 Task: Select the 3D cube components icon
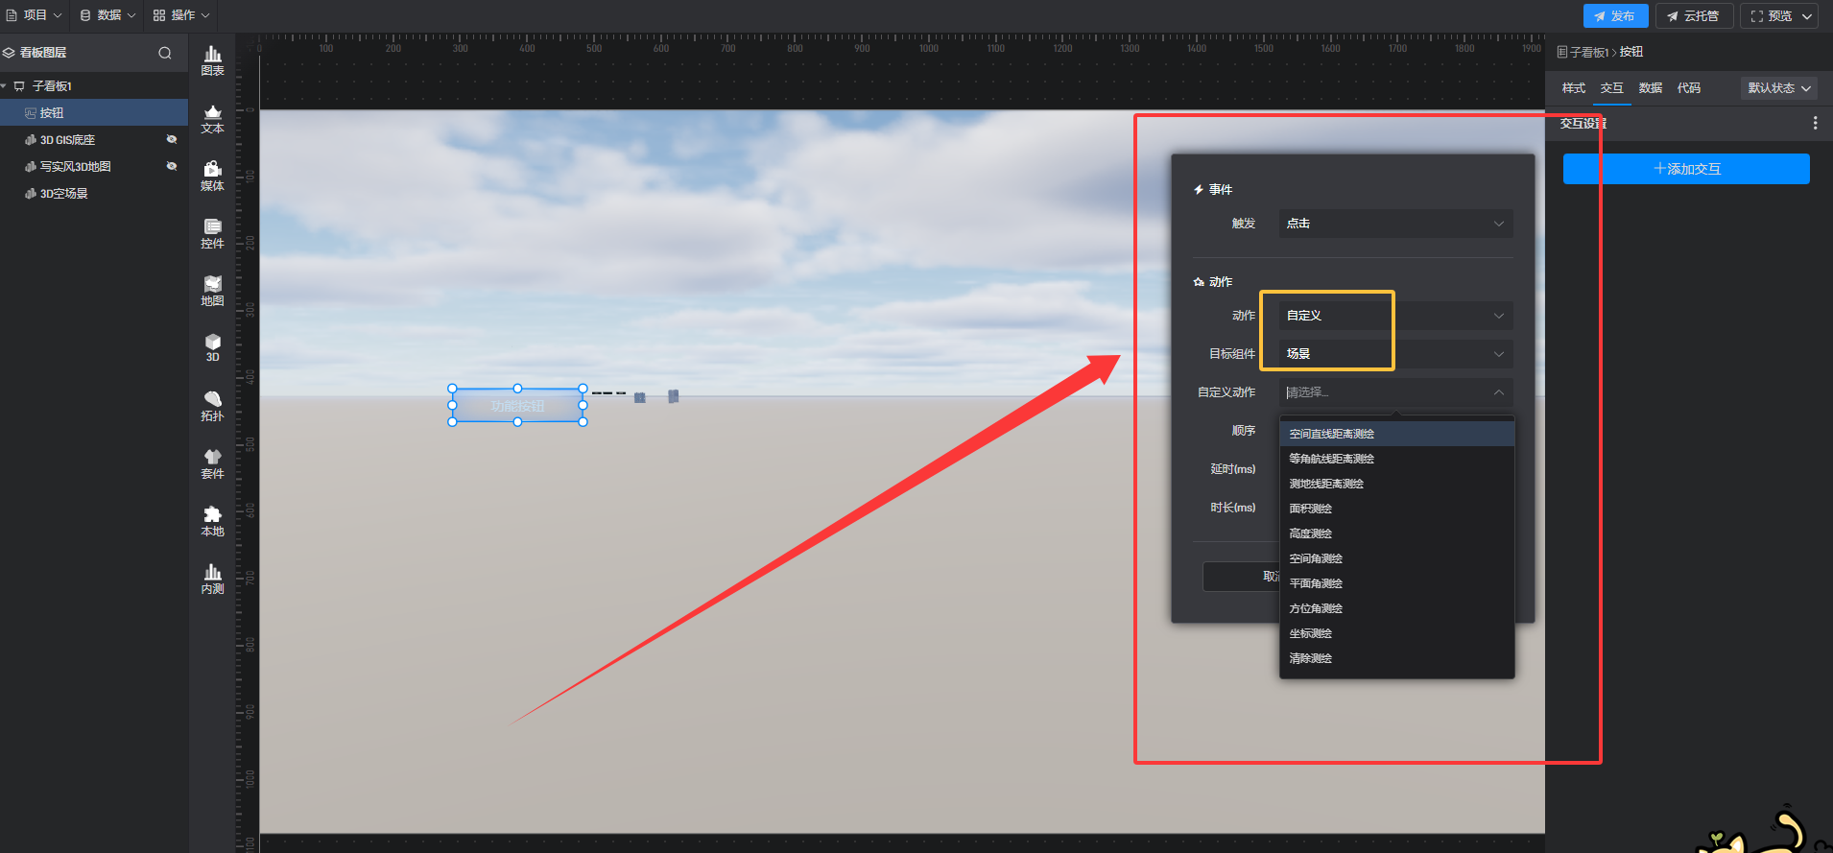pyautogui.click(x=212, y=347)
